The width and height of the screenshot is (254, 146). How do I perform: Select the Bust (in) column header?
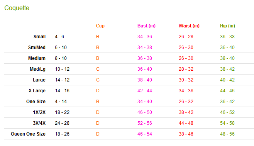(146, 26)
